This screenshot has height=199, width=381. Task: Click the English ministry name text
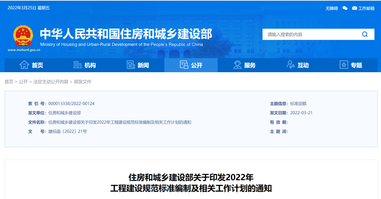[121, 44]
